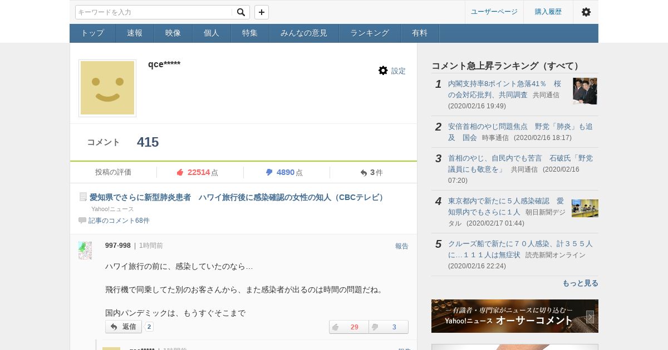Click the thumbs-down vote button showing 3
Image resolution: width=668 pixels, height=350 pixels.
(x=389, y=327)
